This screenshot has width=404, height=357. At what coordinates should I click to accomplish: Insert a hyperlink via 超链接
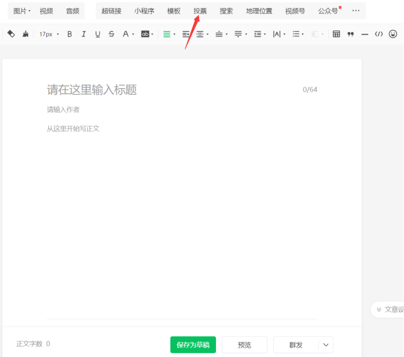pyautogui.click(x=111, y=11)
